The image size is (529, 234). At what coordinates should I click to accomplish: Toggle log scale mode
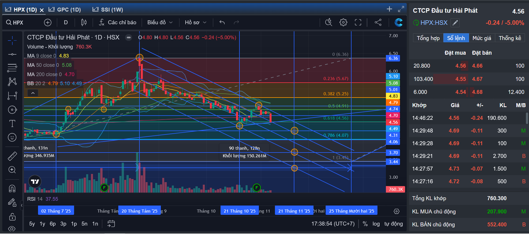tap(376, 224)
